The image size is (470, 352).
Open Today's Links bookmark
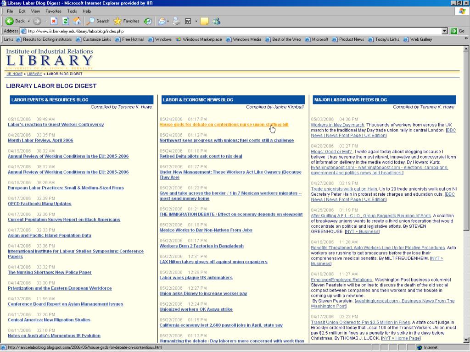pyautogui.click(x=384, y=39)
